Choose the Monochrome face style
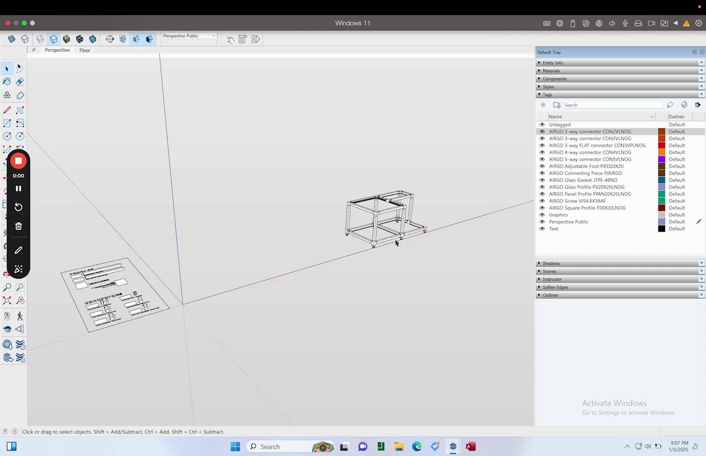This screenshot has height=456, width=706. click(x=93, y=39)
